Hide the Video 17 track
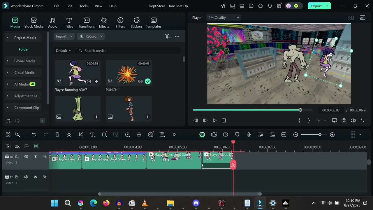The width and height of the screenshot is (373, 210). click(x=36, y=177)
